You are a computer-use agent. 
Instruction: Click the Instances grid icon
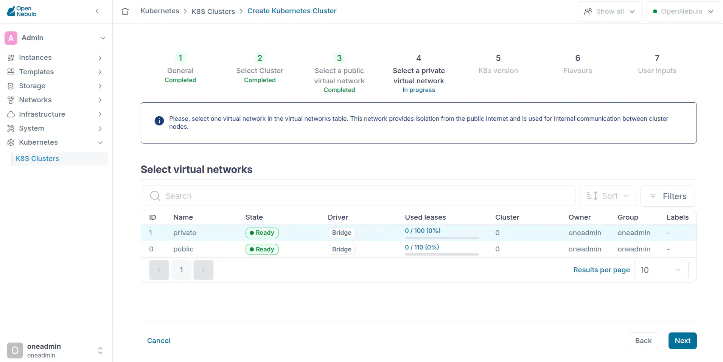point(11,58)
